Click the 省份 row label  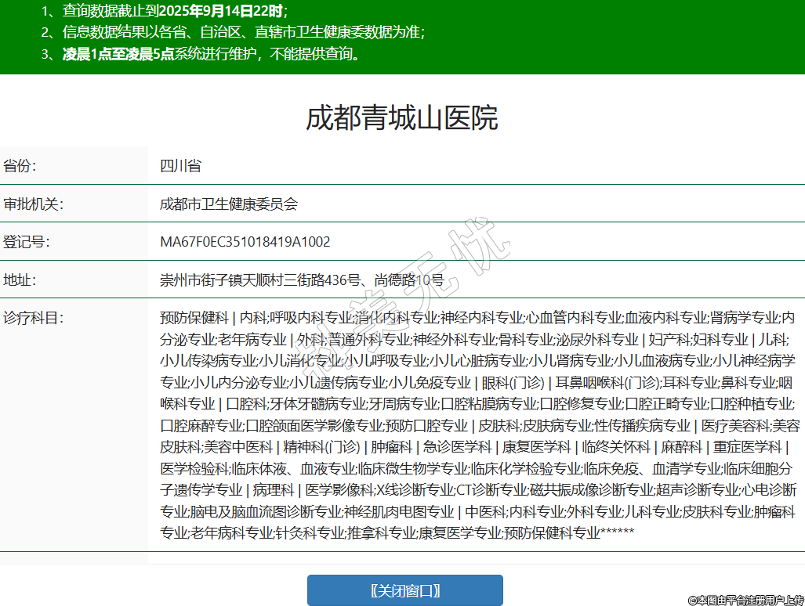tap(20, 166)
